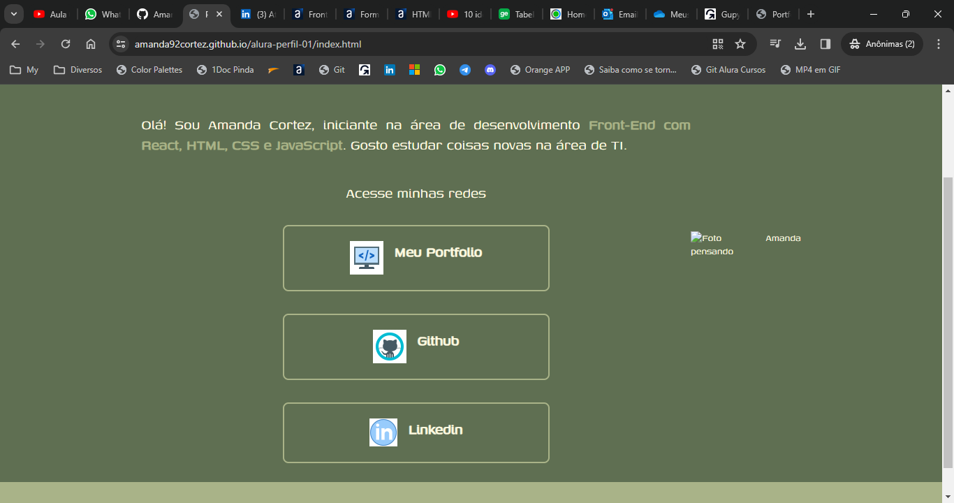Toggle the browser side panel
The image size is (954, 503).
(x=825, y=44)
